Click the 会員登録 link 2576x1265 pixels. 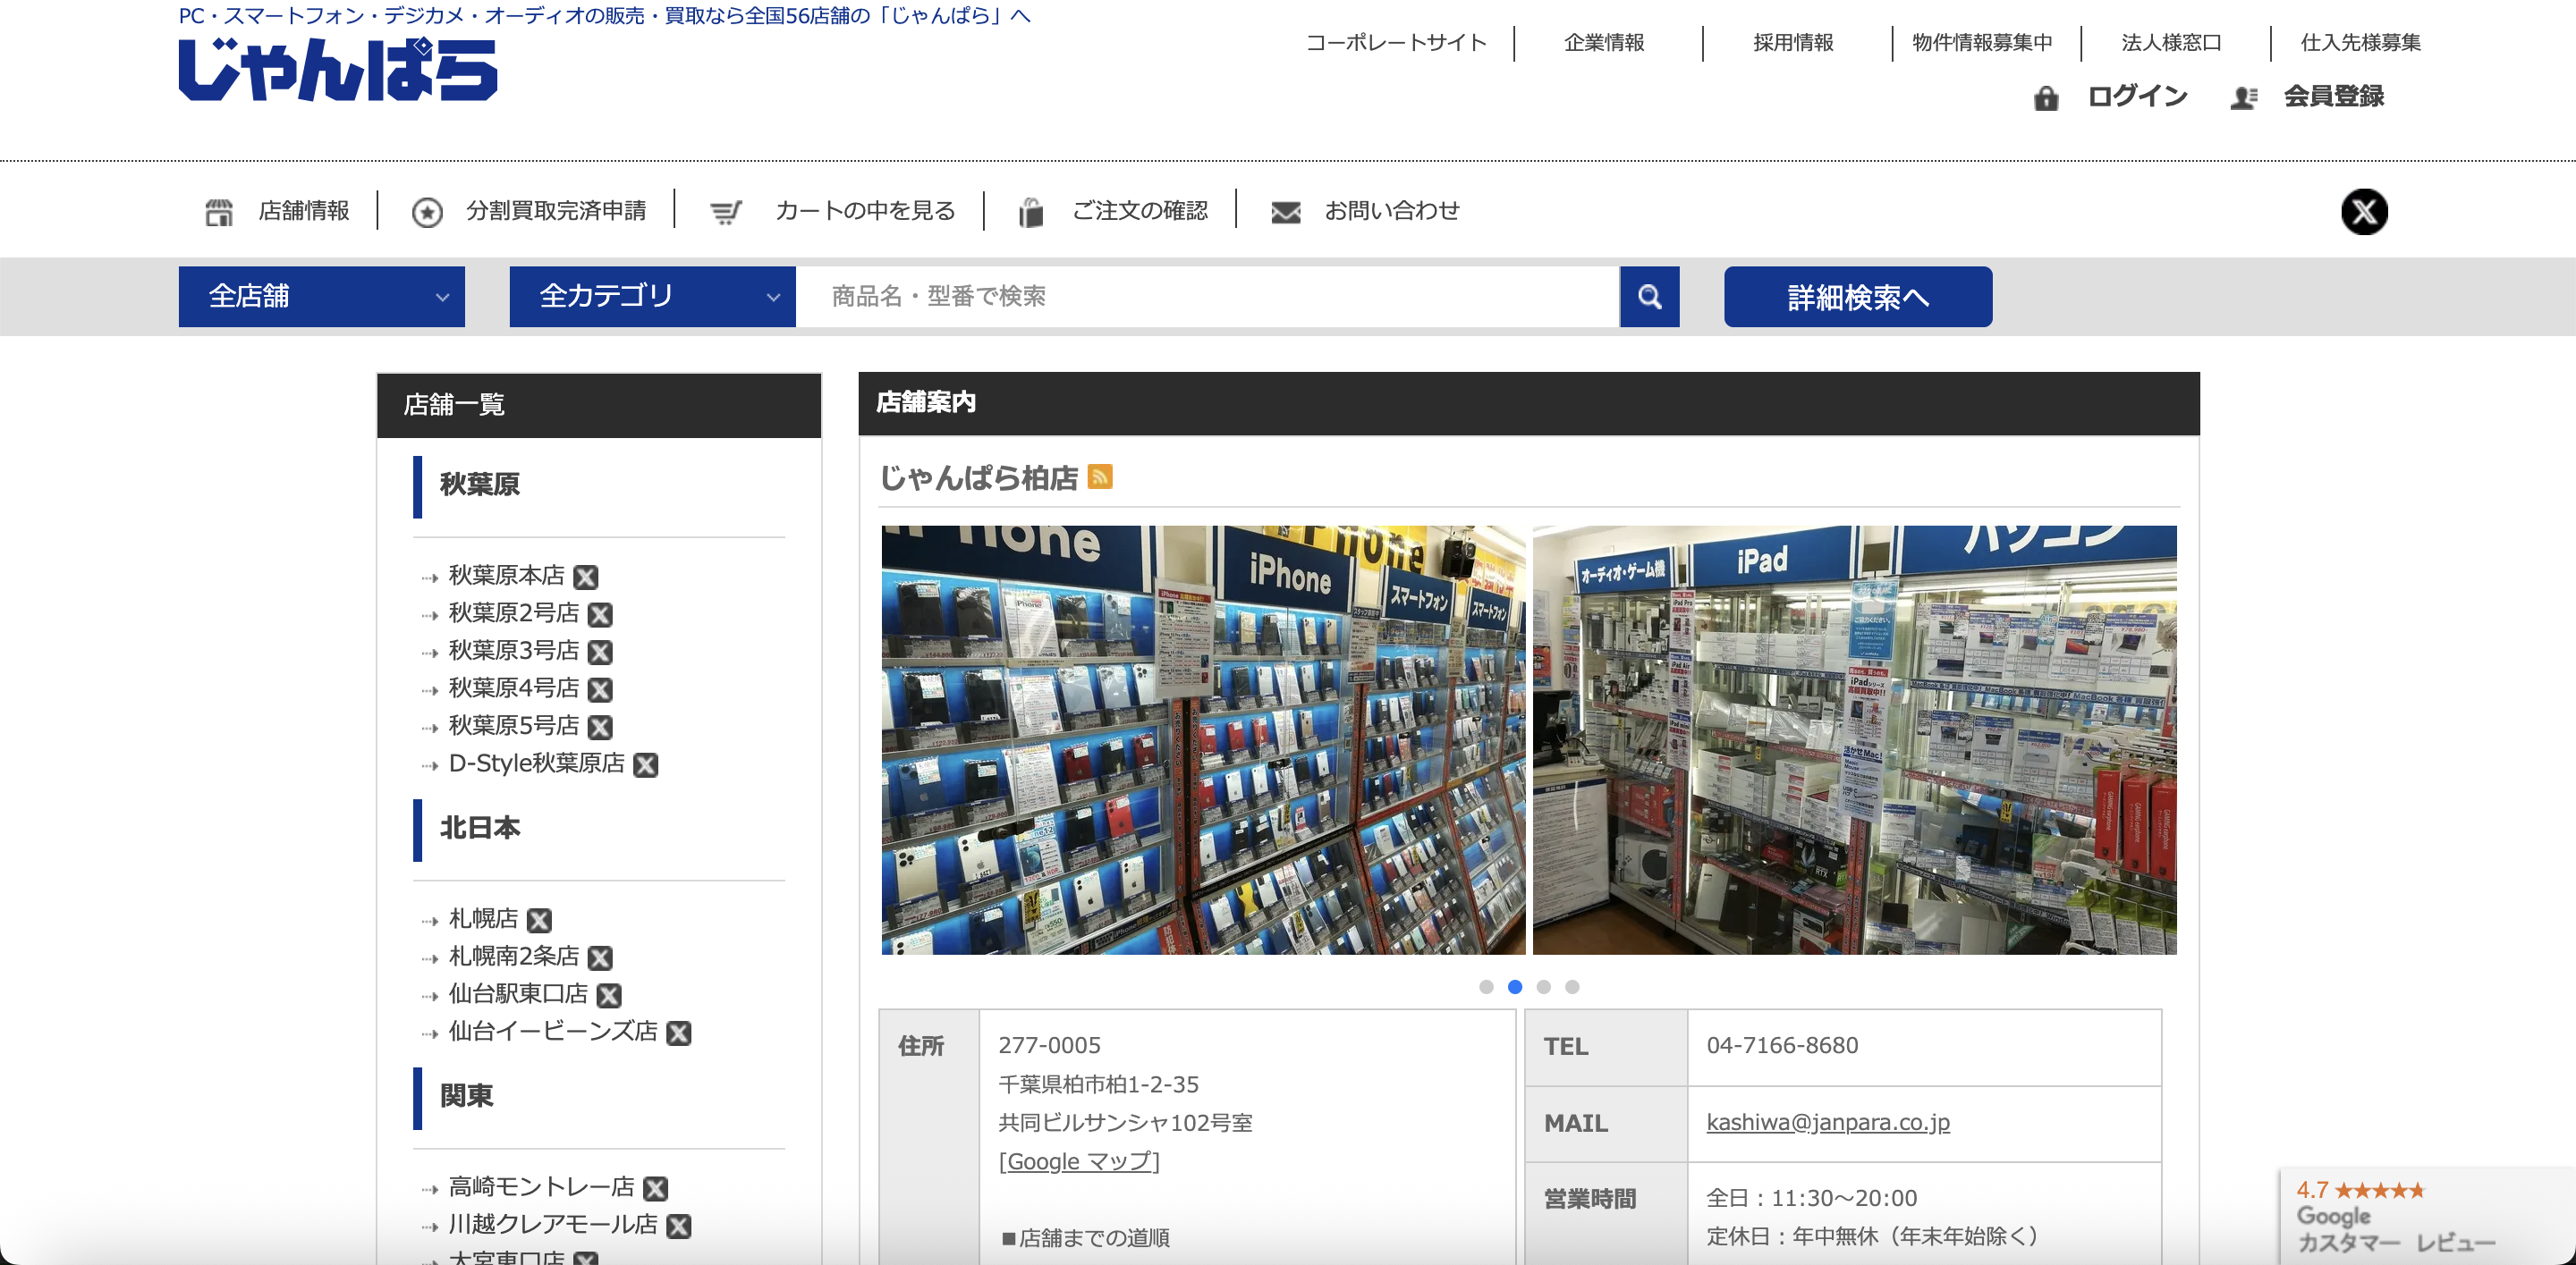2334,96
